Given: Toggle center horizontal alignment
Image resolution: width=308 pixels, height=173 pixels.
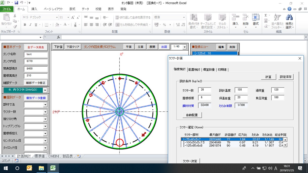Looking at the screenshot, I should 91,25.
